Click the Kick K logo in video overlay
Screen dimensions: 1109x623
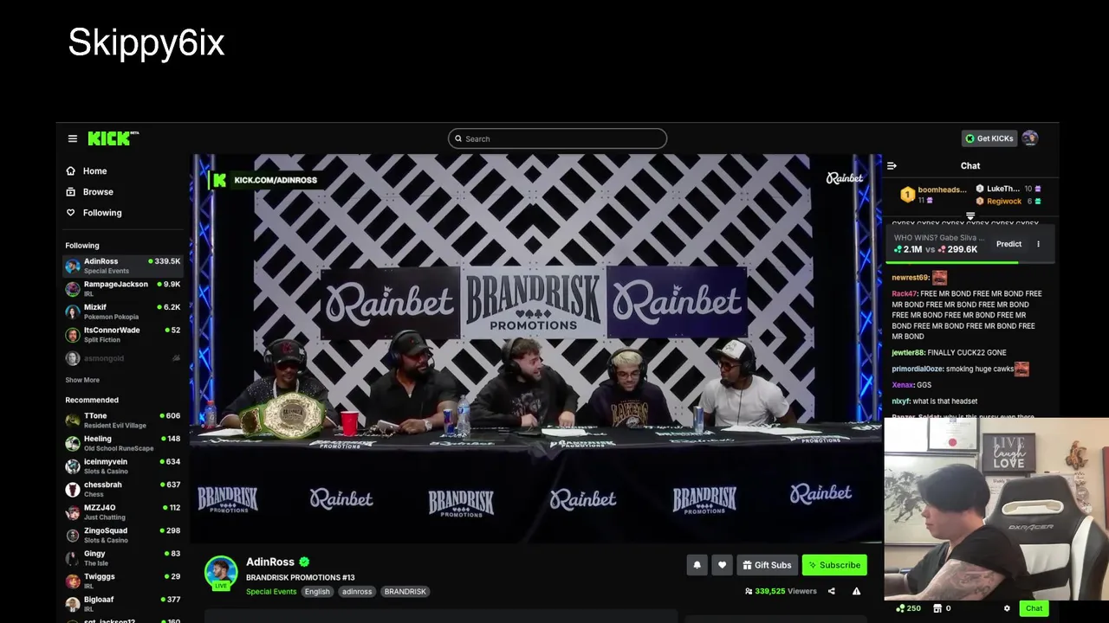coord(219,180)
